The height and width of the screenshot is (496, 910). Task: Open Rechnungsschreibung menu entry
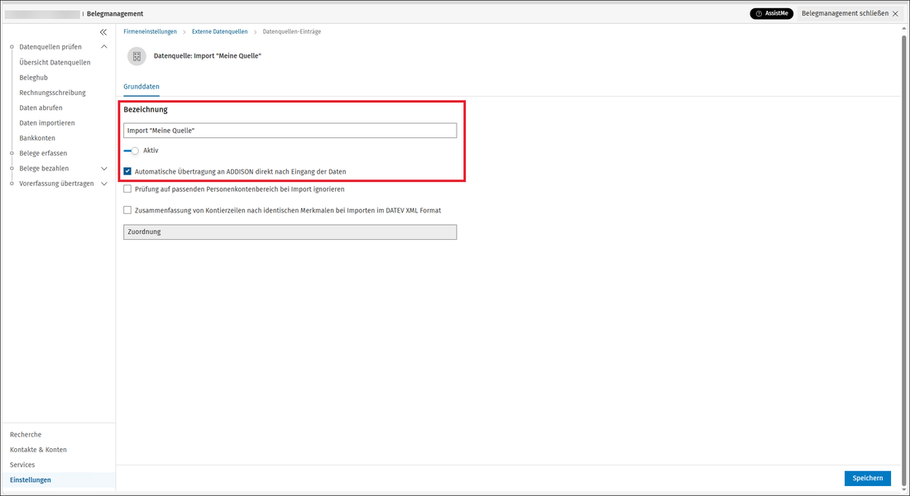52,93
